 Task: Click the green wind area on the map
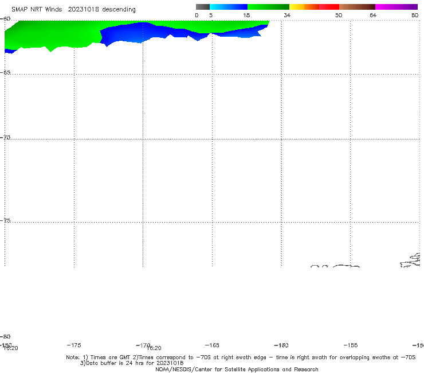[x=54, y=34]
